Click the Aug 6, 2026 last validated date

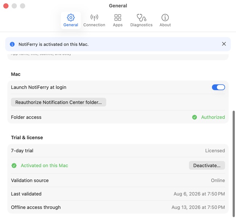(199, 194)
